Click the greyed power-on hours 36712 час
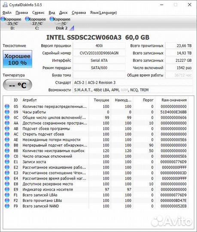197x232 pixels. [179, 75]
